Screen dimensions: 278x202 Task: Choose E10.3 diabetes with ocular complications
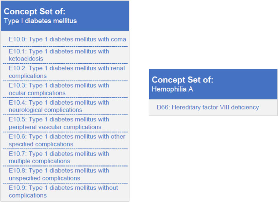click(x=59, y=89)
